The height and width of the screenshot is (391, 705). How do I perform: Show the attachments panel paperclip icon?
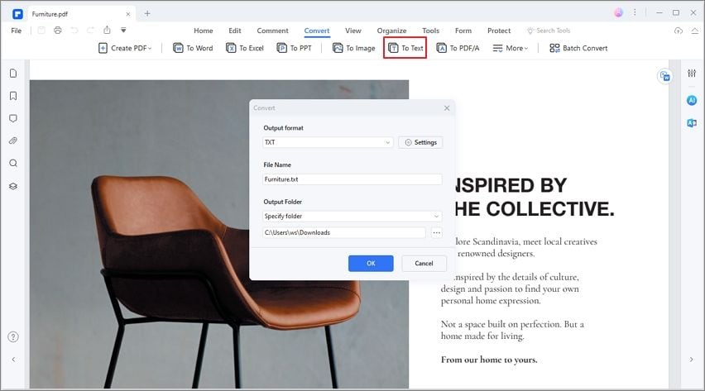click(x=13, y=141)
